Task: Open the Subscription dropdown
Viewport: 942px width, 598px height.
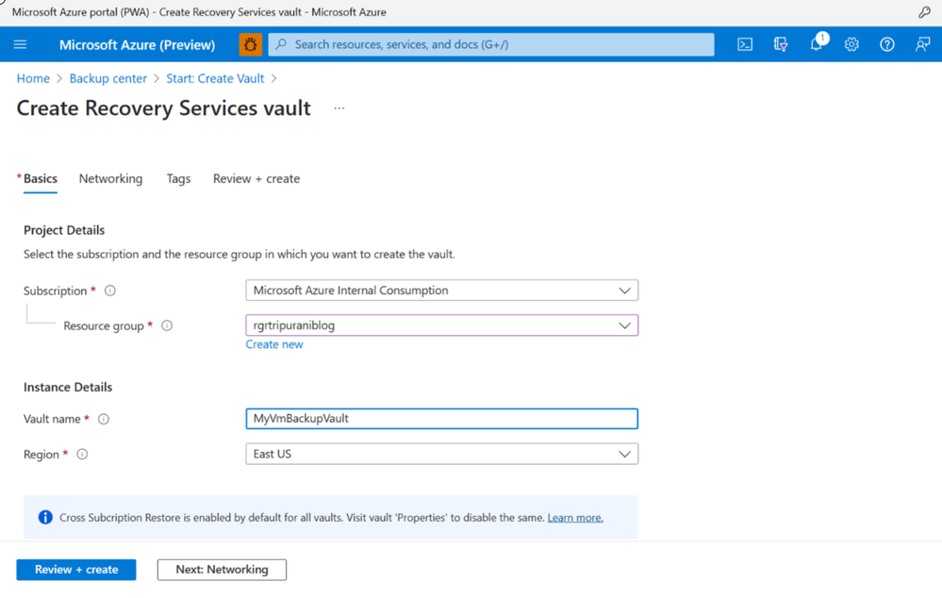Action: click(441, 291)
